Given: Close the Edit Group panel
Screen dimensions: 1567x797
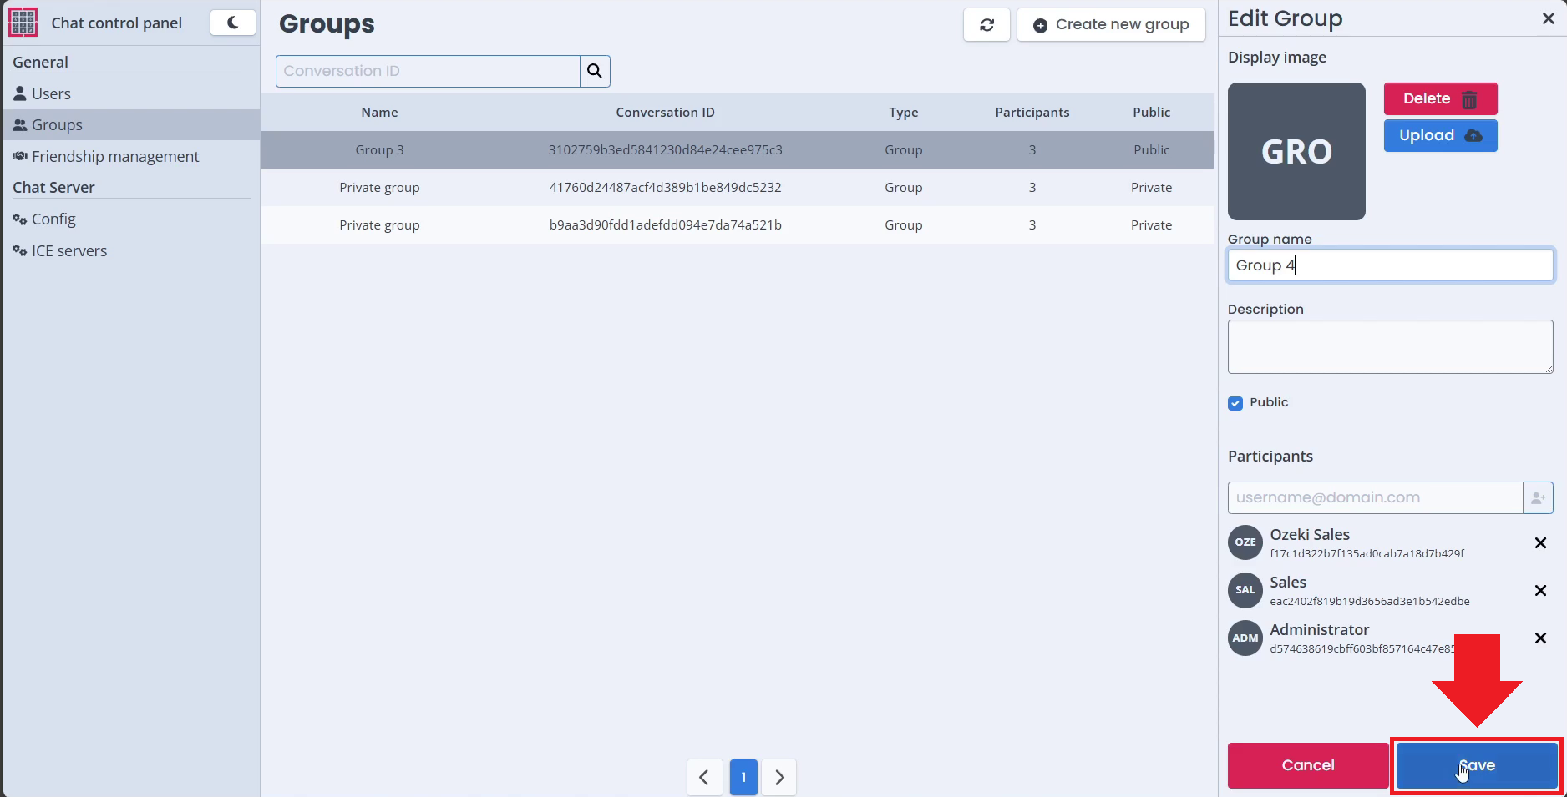Looking at the screenshot, I should 1548,18.
